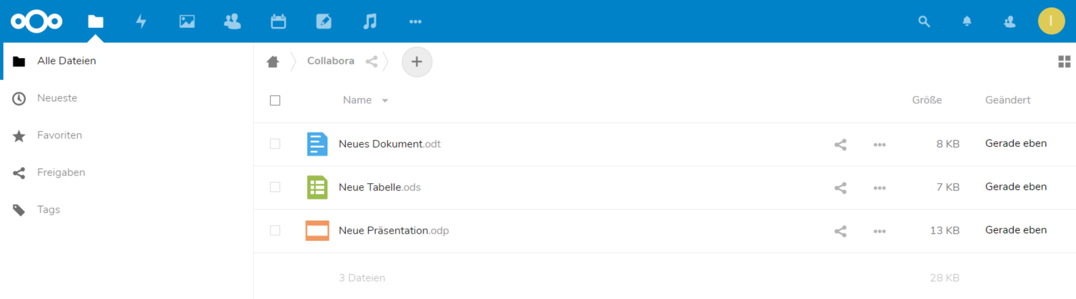
Task: Sort the file list by Name column
Action: (x=358, y=100)
